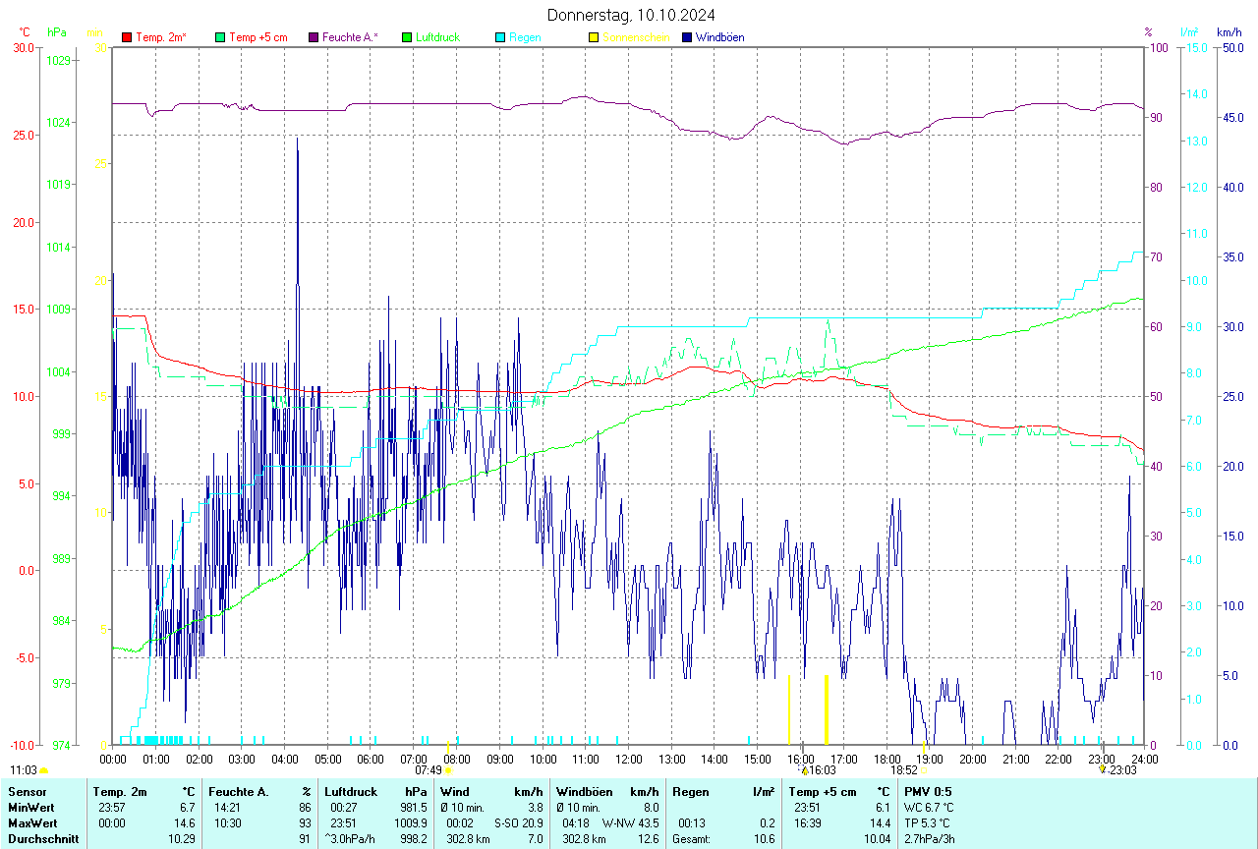Click the TP 5.3 °C dew point value
The width and height of the screenshot is (1258, 849).
coord(929,823)
